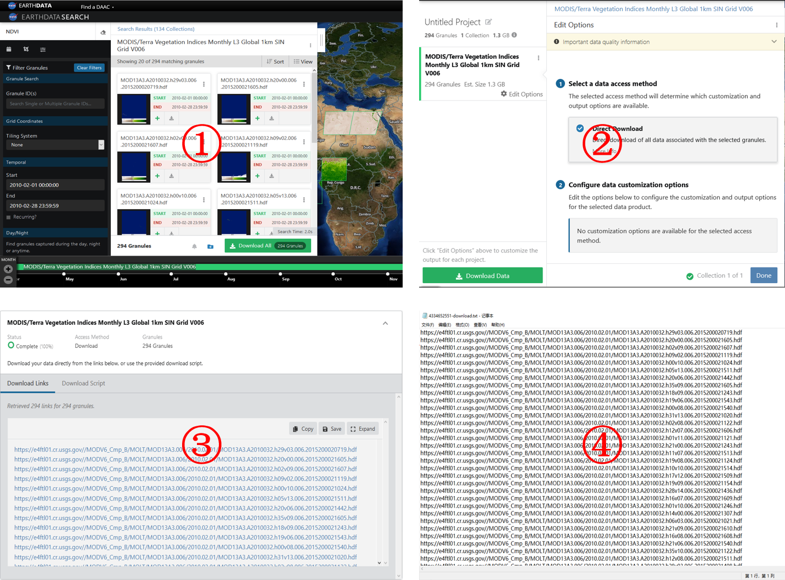Add collection to project folder icon
Screen dimensions: 785x580
coord(210,246)
